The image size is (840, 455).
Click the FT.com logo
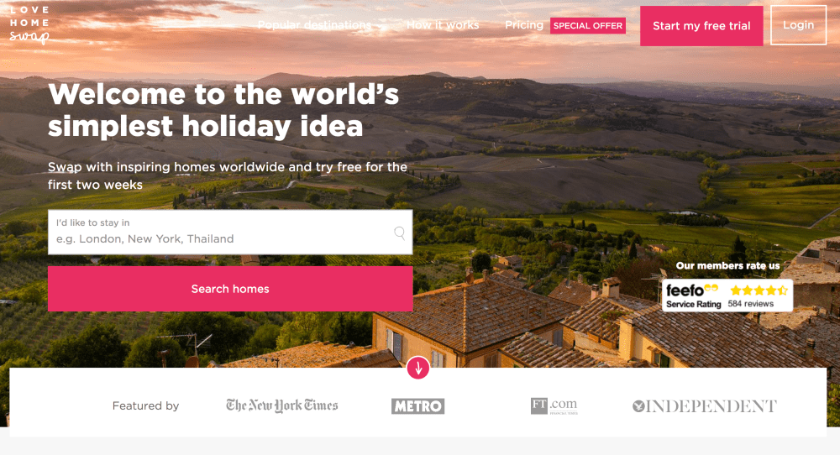point(554,405)
